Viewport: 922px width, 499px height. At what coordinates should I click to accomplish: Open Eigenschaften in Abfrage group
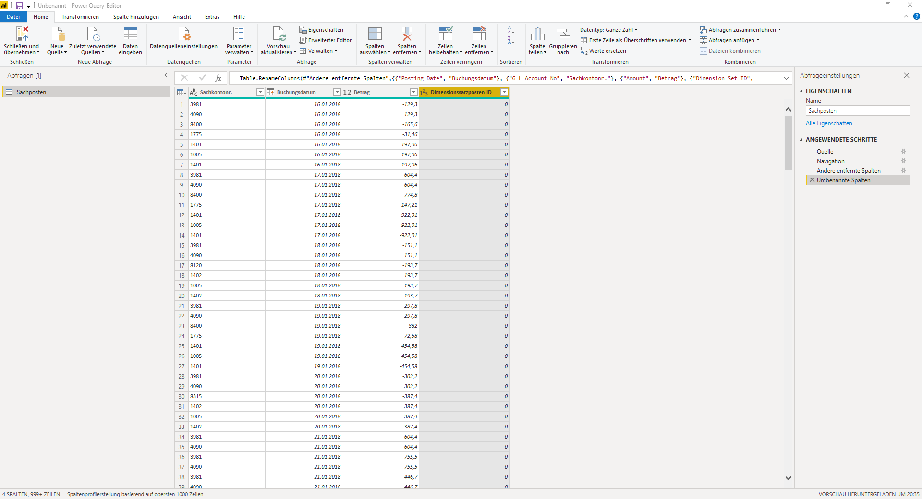point(321,30)
